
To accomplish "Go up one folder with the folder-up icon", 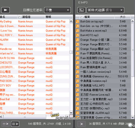I will point(81,10).
